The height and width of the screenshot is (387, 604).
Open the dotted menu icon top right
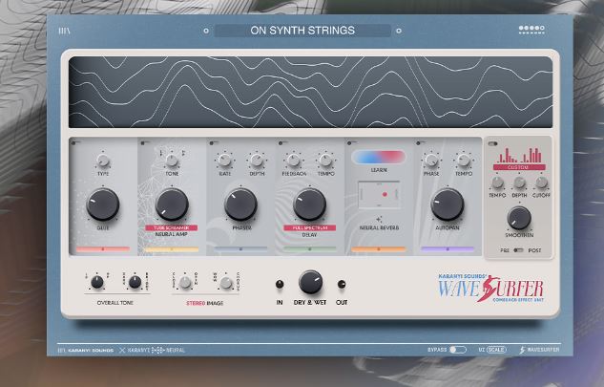tap(531, 30)
